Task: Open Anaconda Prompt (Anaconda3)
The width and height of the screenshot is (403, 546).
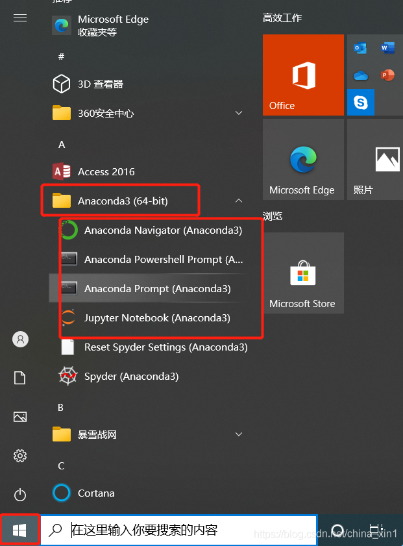Action: coord(149,289)
